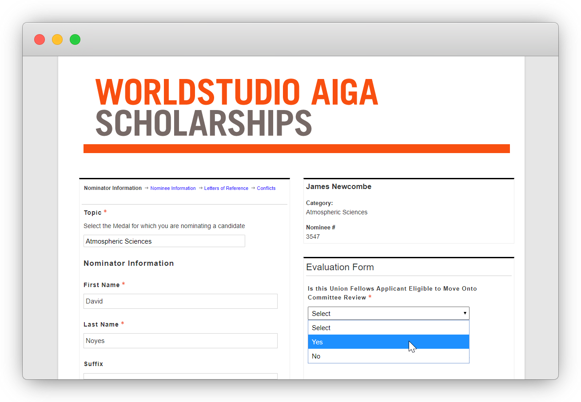Select Nominator Information breadcrumb step
The image size is (581, 402).
[113, 188]
